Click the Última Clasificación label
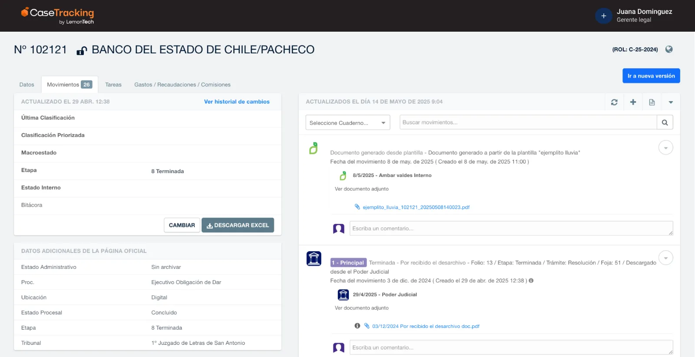The image size is (695, 357). [x=48, y=118]
